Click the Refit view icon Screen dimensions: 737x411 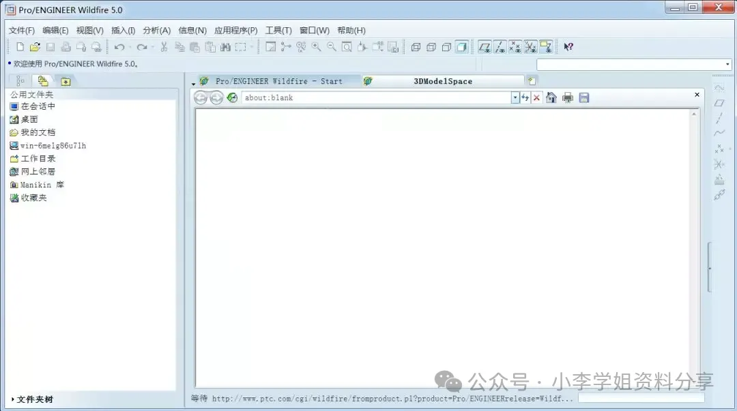click(347, 46)
